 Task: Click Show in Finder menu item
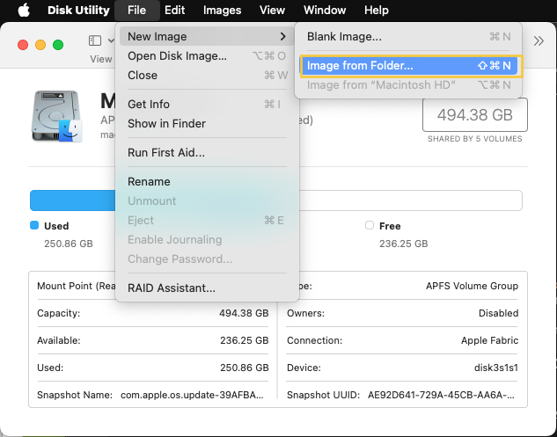point(166,124)
